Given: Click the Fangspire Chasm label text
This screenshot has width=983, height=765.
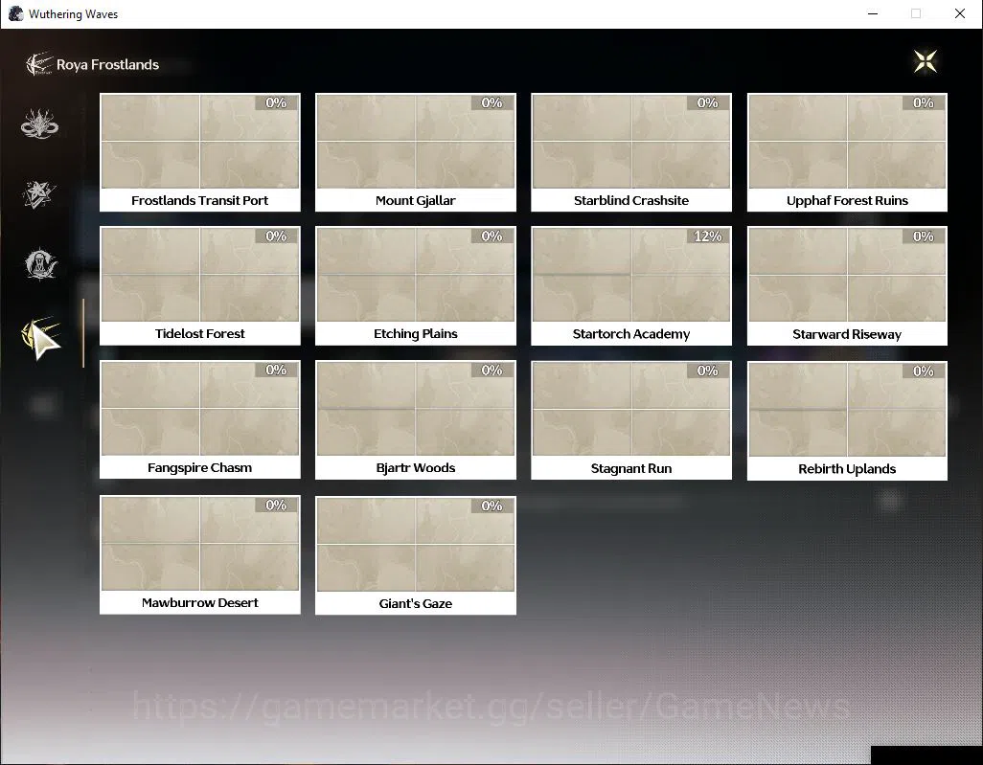Looking at the screenshot, I should coord(200,468).
